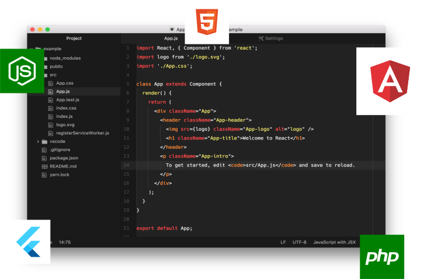This screenshot has height=279, width=424.
Task: Click the green Node.js logo
Action: pos(22,71)
